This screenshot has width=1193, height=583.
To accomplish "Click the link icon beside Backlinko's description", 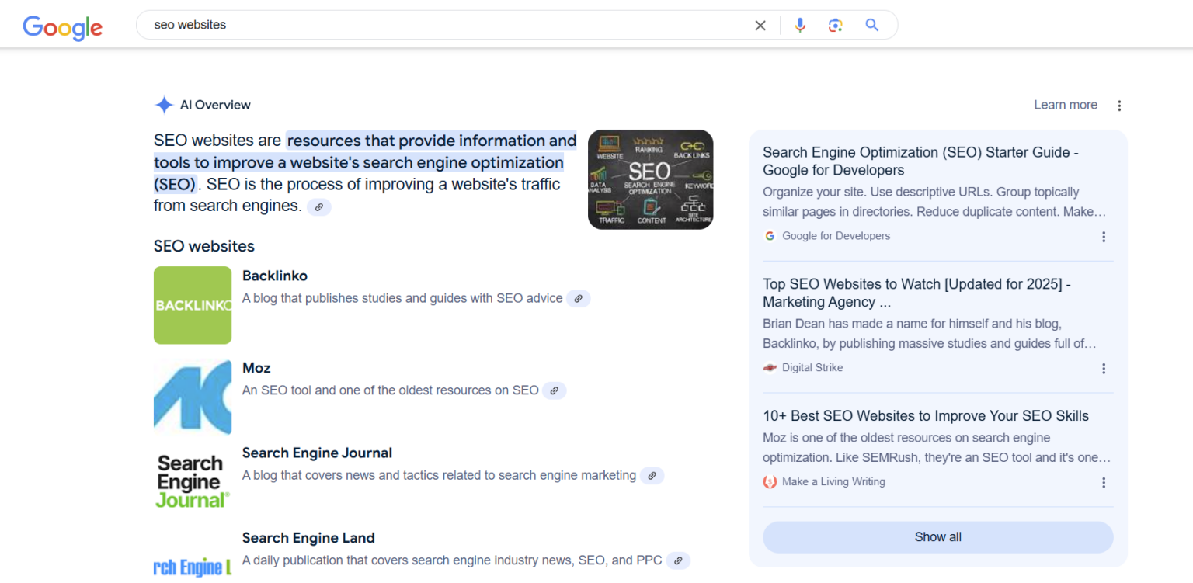I will click(578, 298).
